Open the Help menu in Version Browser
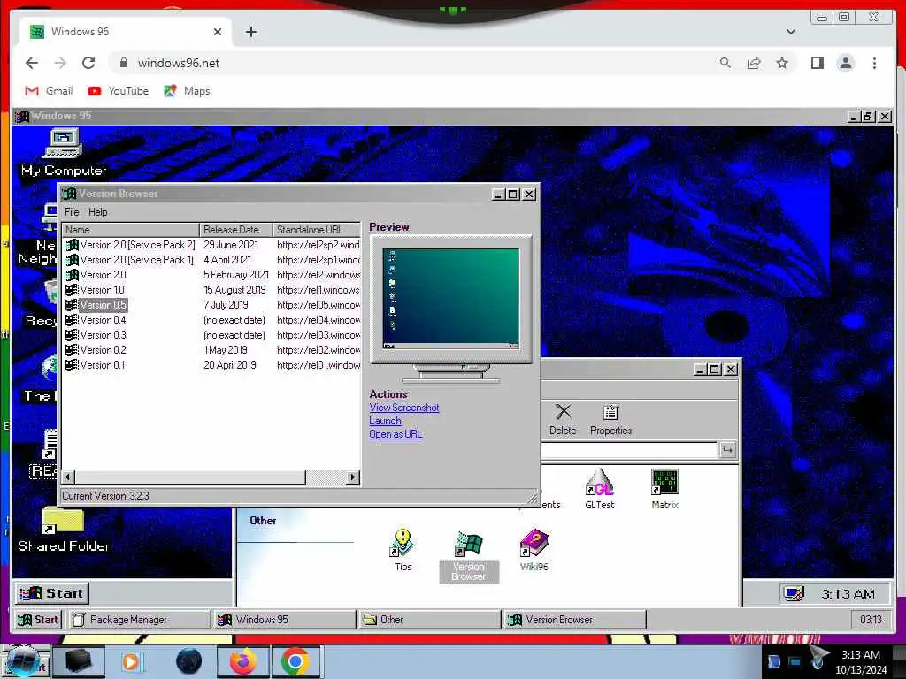This screenshot has height=679, width=906. click(x=97, y=212)
